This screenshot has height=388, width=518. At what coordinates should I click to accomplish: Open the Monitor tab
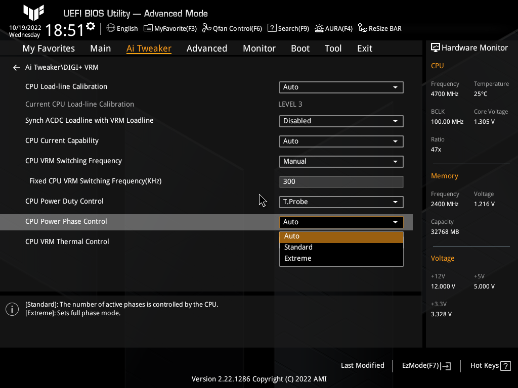coord(259,48)
